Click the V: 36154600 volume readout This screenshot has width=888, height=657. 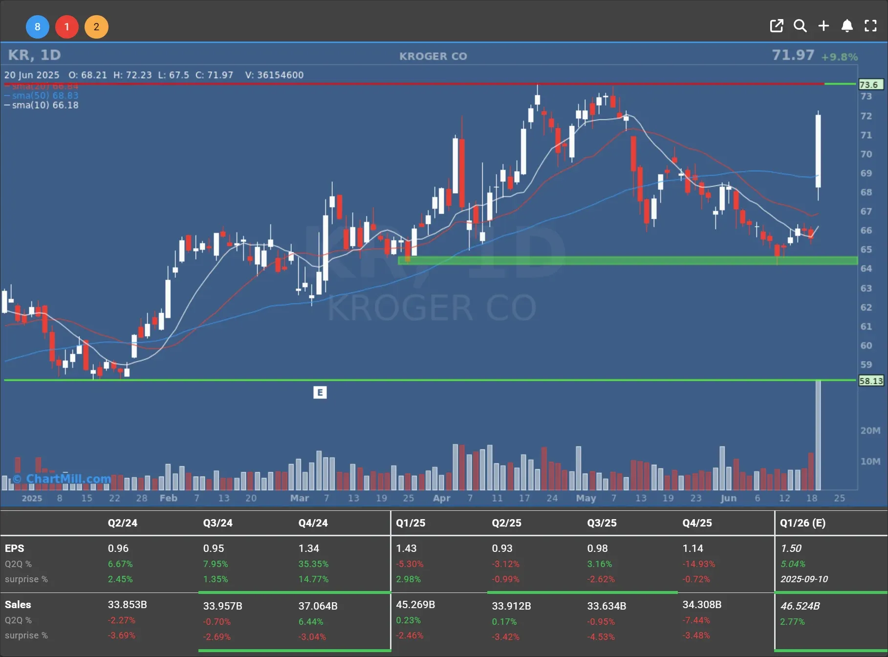(x=275, y=75)
